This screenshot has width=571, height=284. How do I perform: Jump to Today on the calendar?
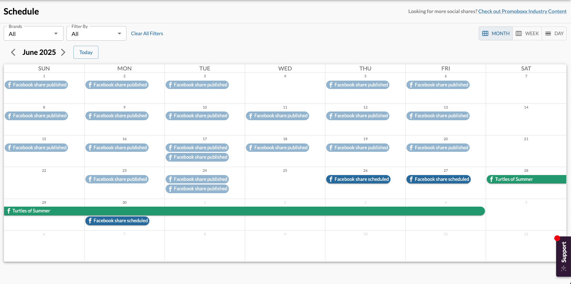click(x=86, y=52)
